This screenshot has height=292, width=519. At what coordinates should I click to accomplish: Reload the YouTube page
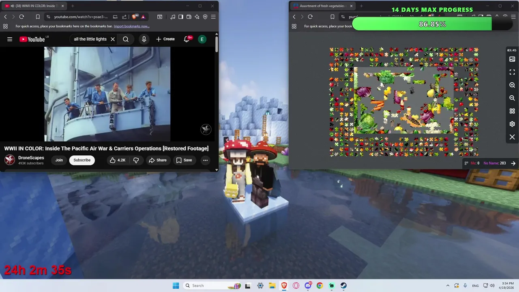pos(21,17)
